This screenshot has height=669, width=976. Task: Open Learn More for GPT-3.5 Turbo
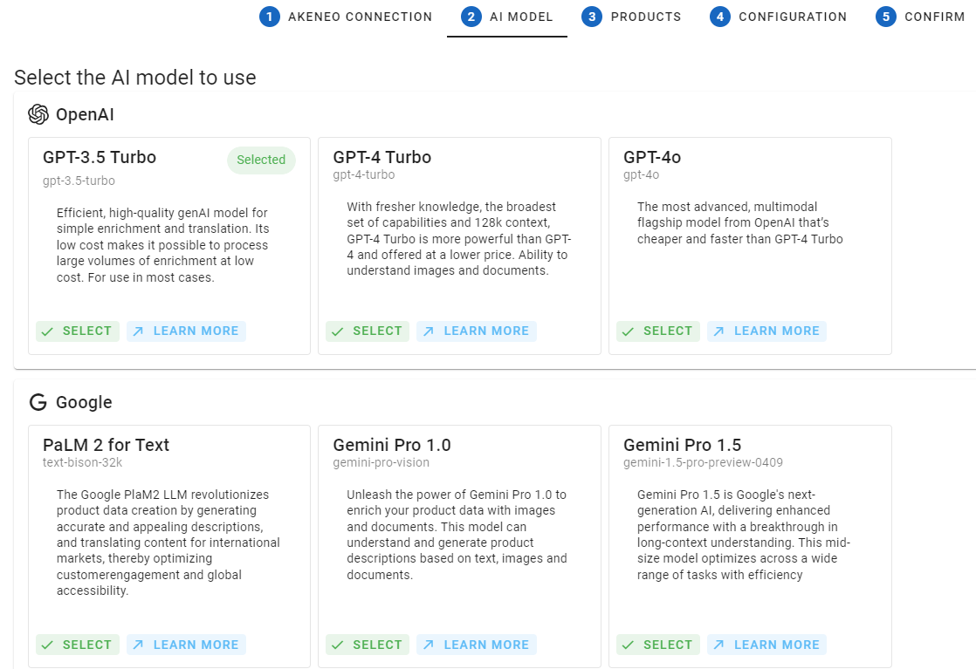coord(186,331)
